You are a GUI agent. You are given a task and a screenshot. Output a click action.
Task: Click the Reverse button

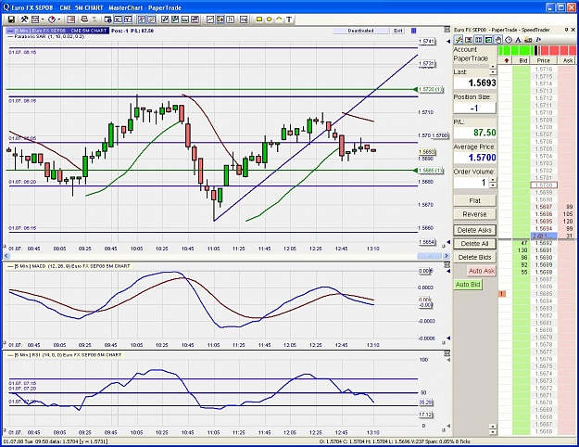(x=475, y=214)
